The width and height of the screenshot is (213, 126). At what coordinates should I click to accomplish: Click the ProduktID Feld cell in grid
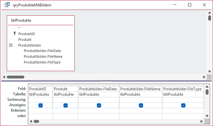[x=40, y=89]
